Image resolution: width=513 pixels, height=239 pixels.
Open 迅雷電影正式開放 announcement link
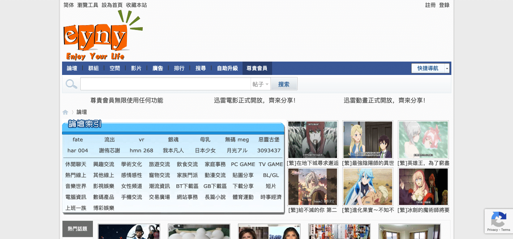(x=255, y=100)
